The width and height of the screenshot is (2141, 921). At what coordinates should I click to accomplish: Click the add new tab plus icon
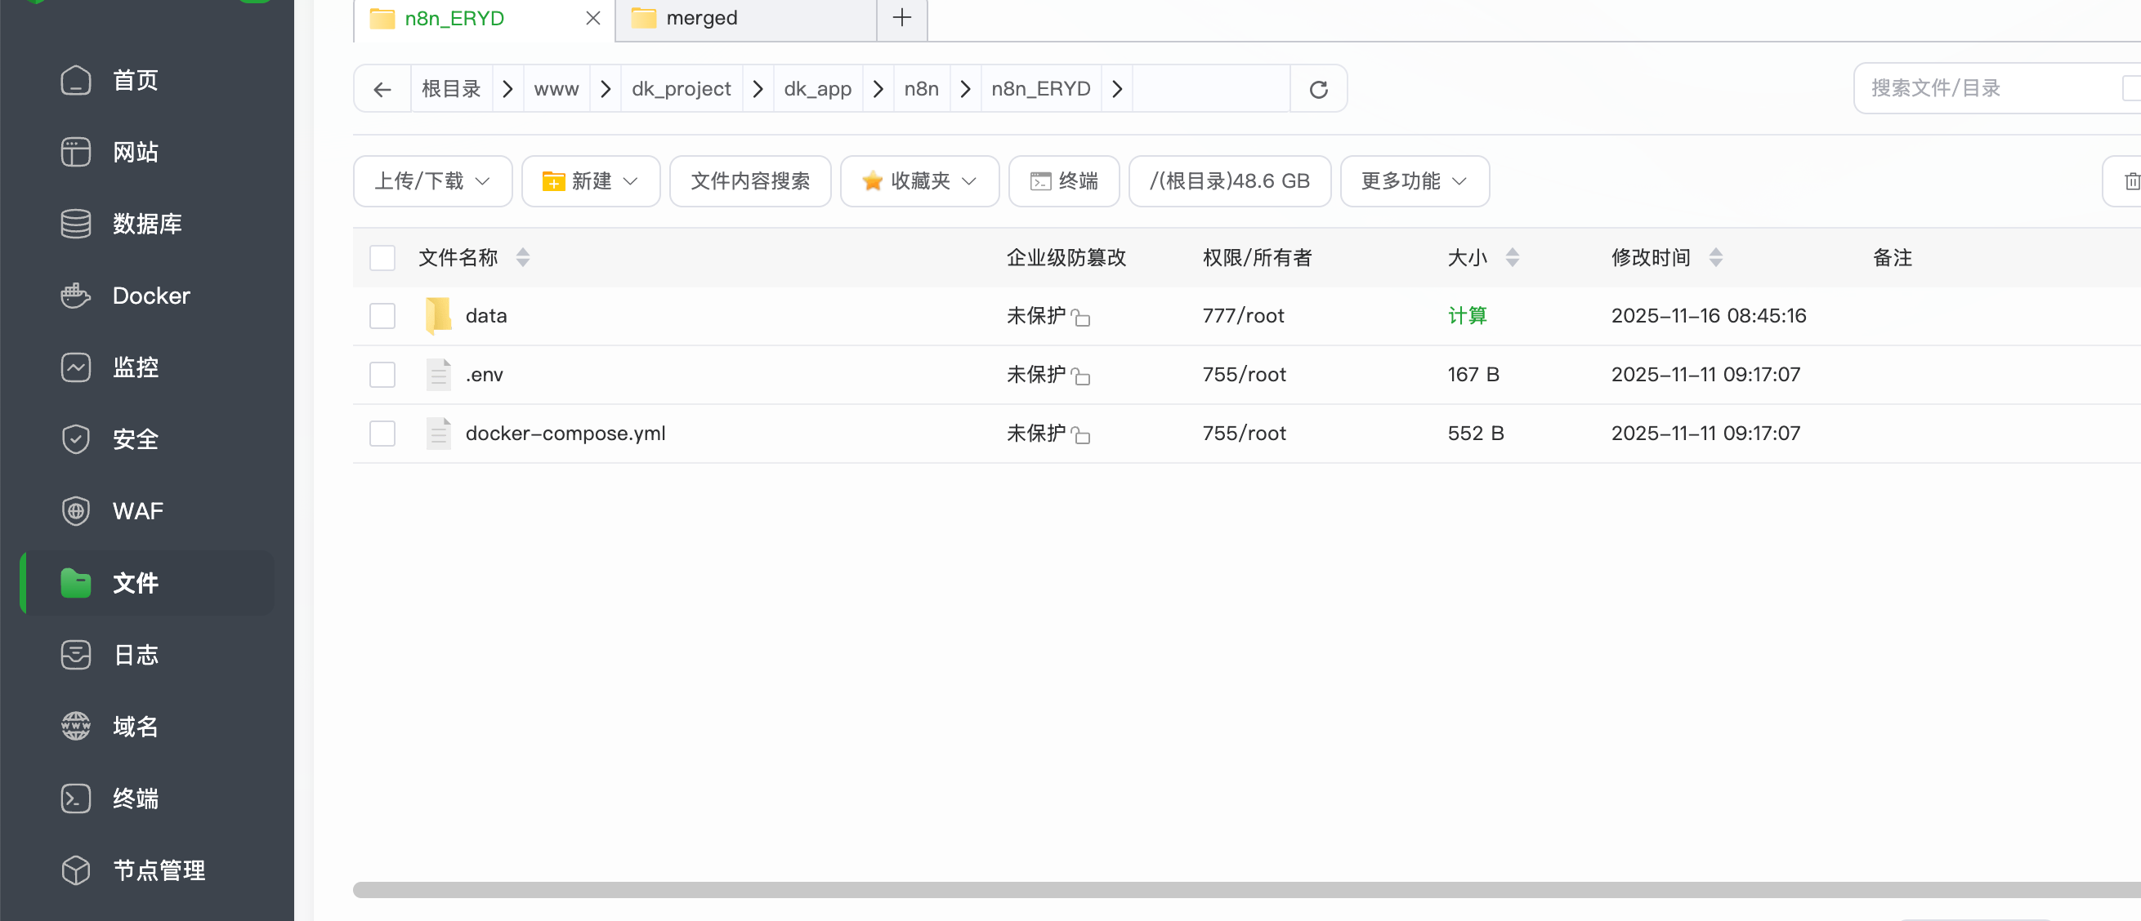coord(902,17)
